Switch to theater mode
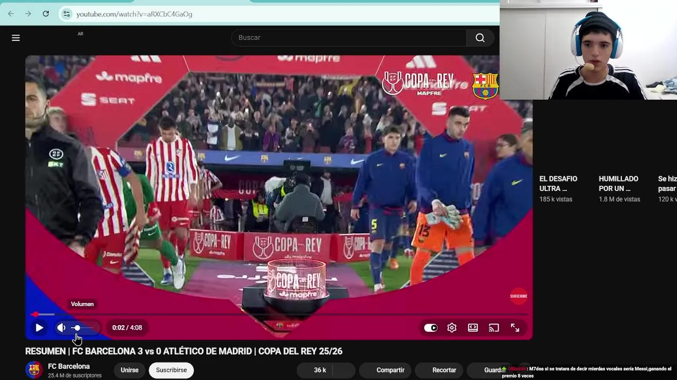677x380 pixels. coord(473,328)
